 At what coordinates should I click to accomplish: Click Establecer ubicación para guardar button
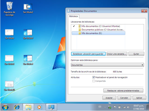[x=88, y=54]
